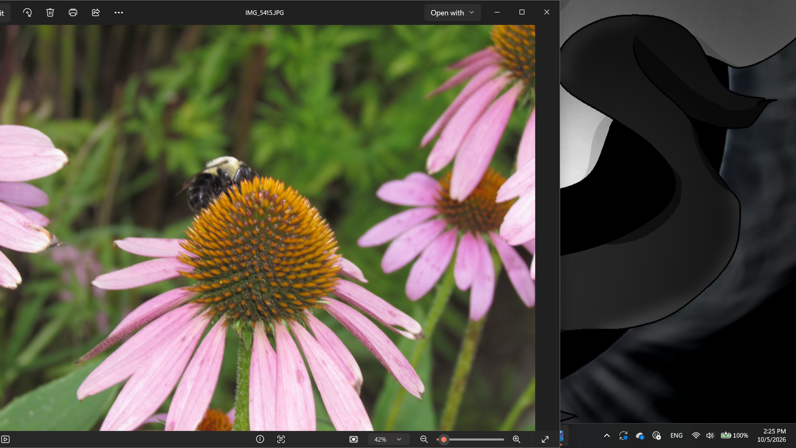Open the OneDrive cloud tray icon
Image resolution: width=796 pixels, height=448 pixels.
pyautogui.click(x=640, y=436)
